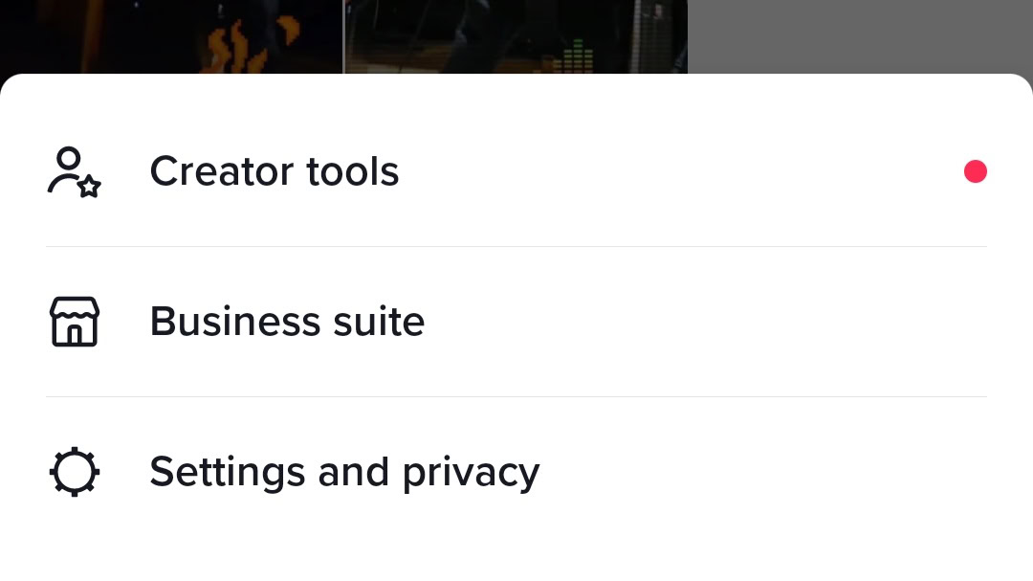Go to Settings and privacy text
This screenshot has width=1033, height=581.
pos(344,472)
